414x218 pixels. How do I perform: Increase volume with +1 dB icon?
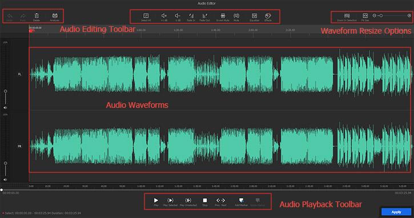tap(164, 16)
